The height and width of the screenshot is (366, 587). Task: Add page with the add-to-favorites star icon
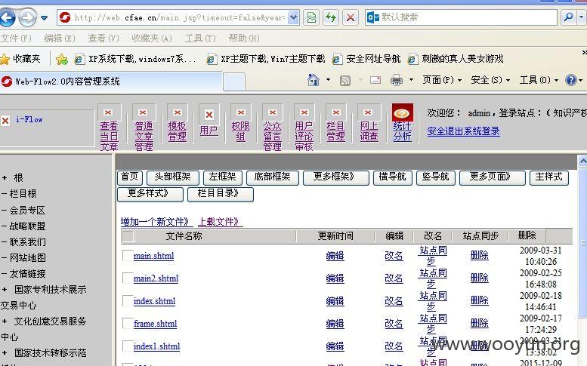pyautogui.click(x=62, y=59)
